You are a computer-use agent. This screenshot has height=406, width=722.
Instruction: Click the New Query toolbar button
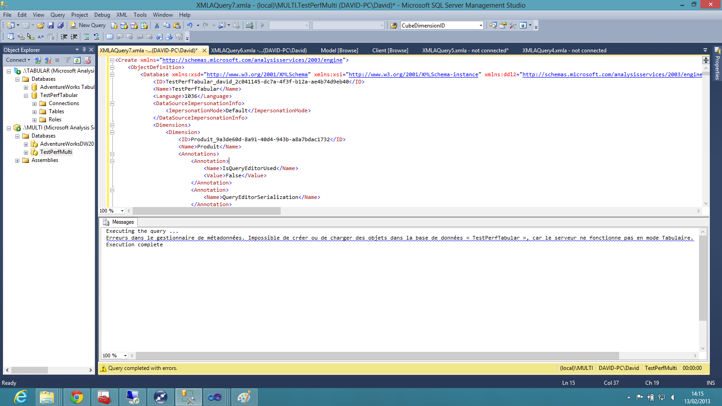pos(88,25)
